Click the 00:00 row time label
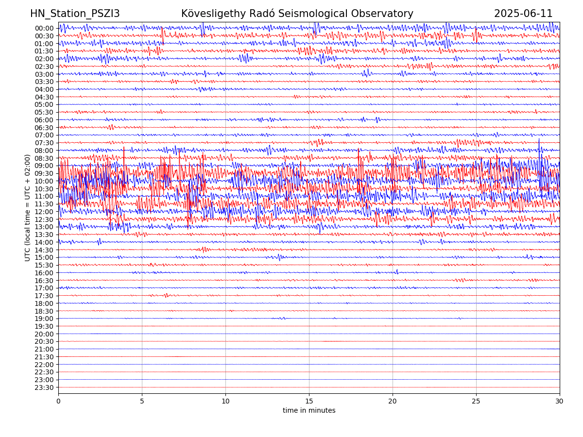 coord(44,28)
